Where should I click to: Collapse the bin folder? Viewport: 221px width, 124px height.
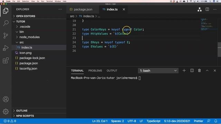(39, 32)
